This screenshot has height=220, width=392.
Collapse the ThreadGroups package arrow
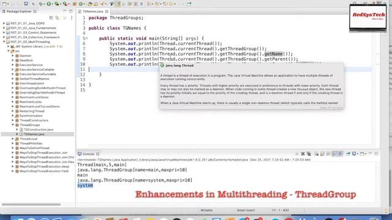(x=13, y=125)
